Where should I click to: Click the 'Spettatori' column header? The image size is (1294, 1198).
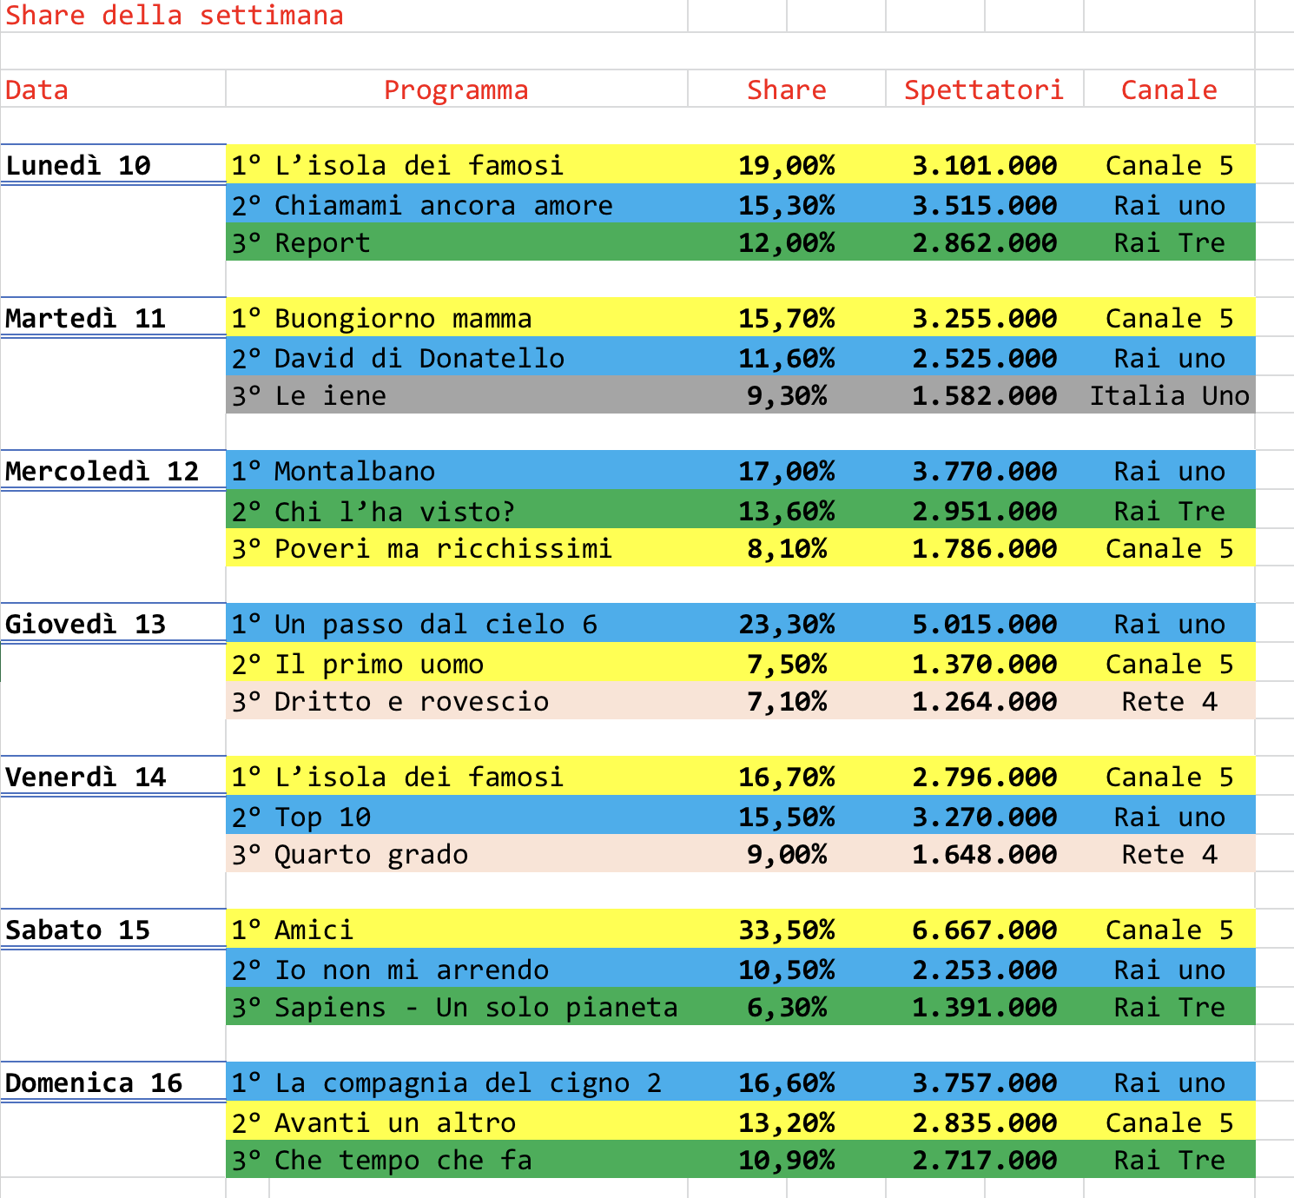[x=984, y=89]
